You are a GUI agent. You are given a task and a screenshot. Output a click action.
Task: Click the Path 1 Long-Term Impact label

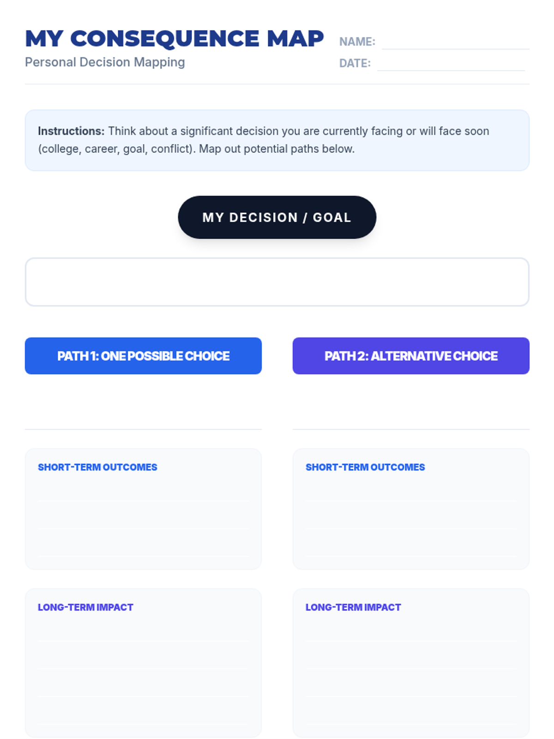[85, 607]
